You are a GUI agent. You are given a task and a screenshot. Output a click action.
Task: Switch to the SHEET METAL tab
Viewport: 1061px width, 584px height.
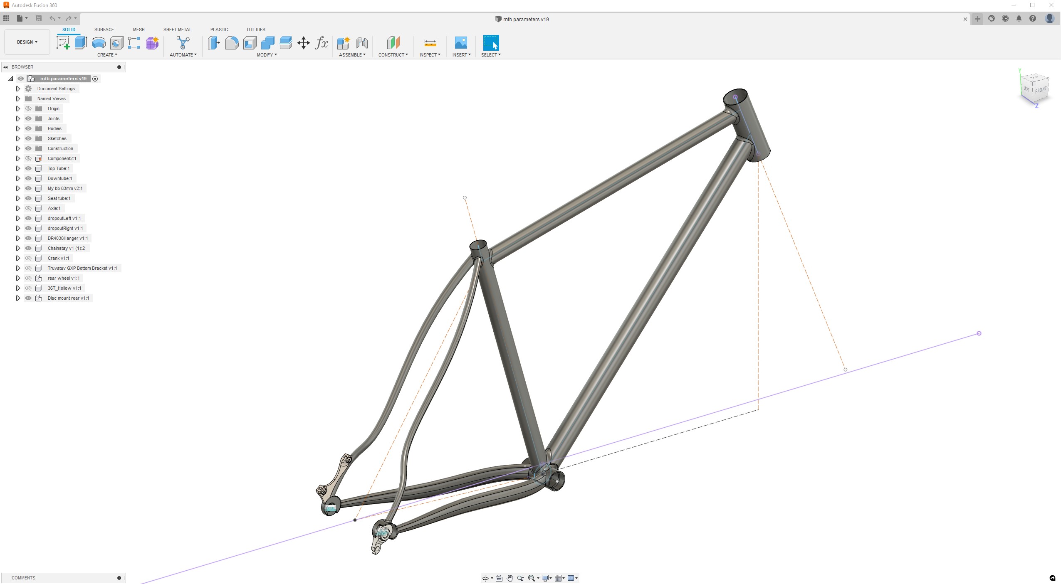point(177,29)
